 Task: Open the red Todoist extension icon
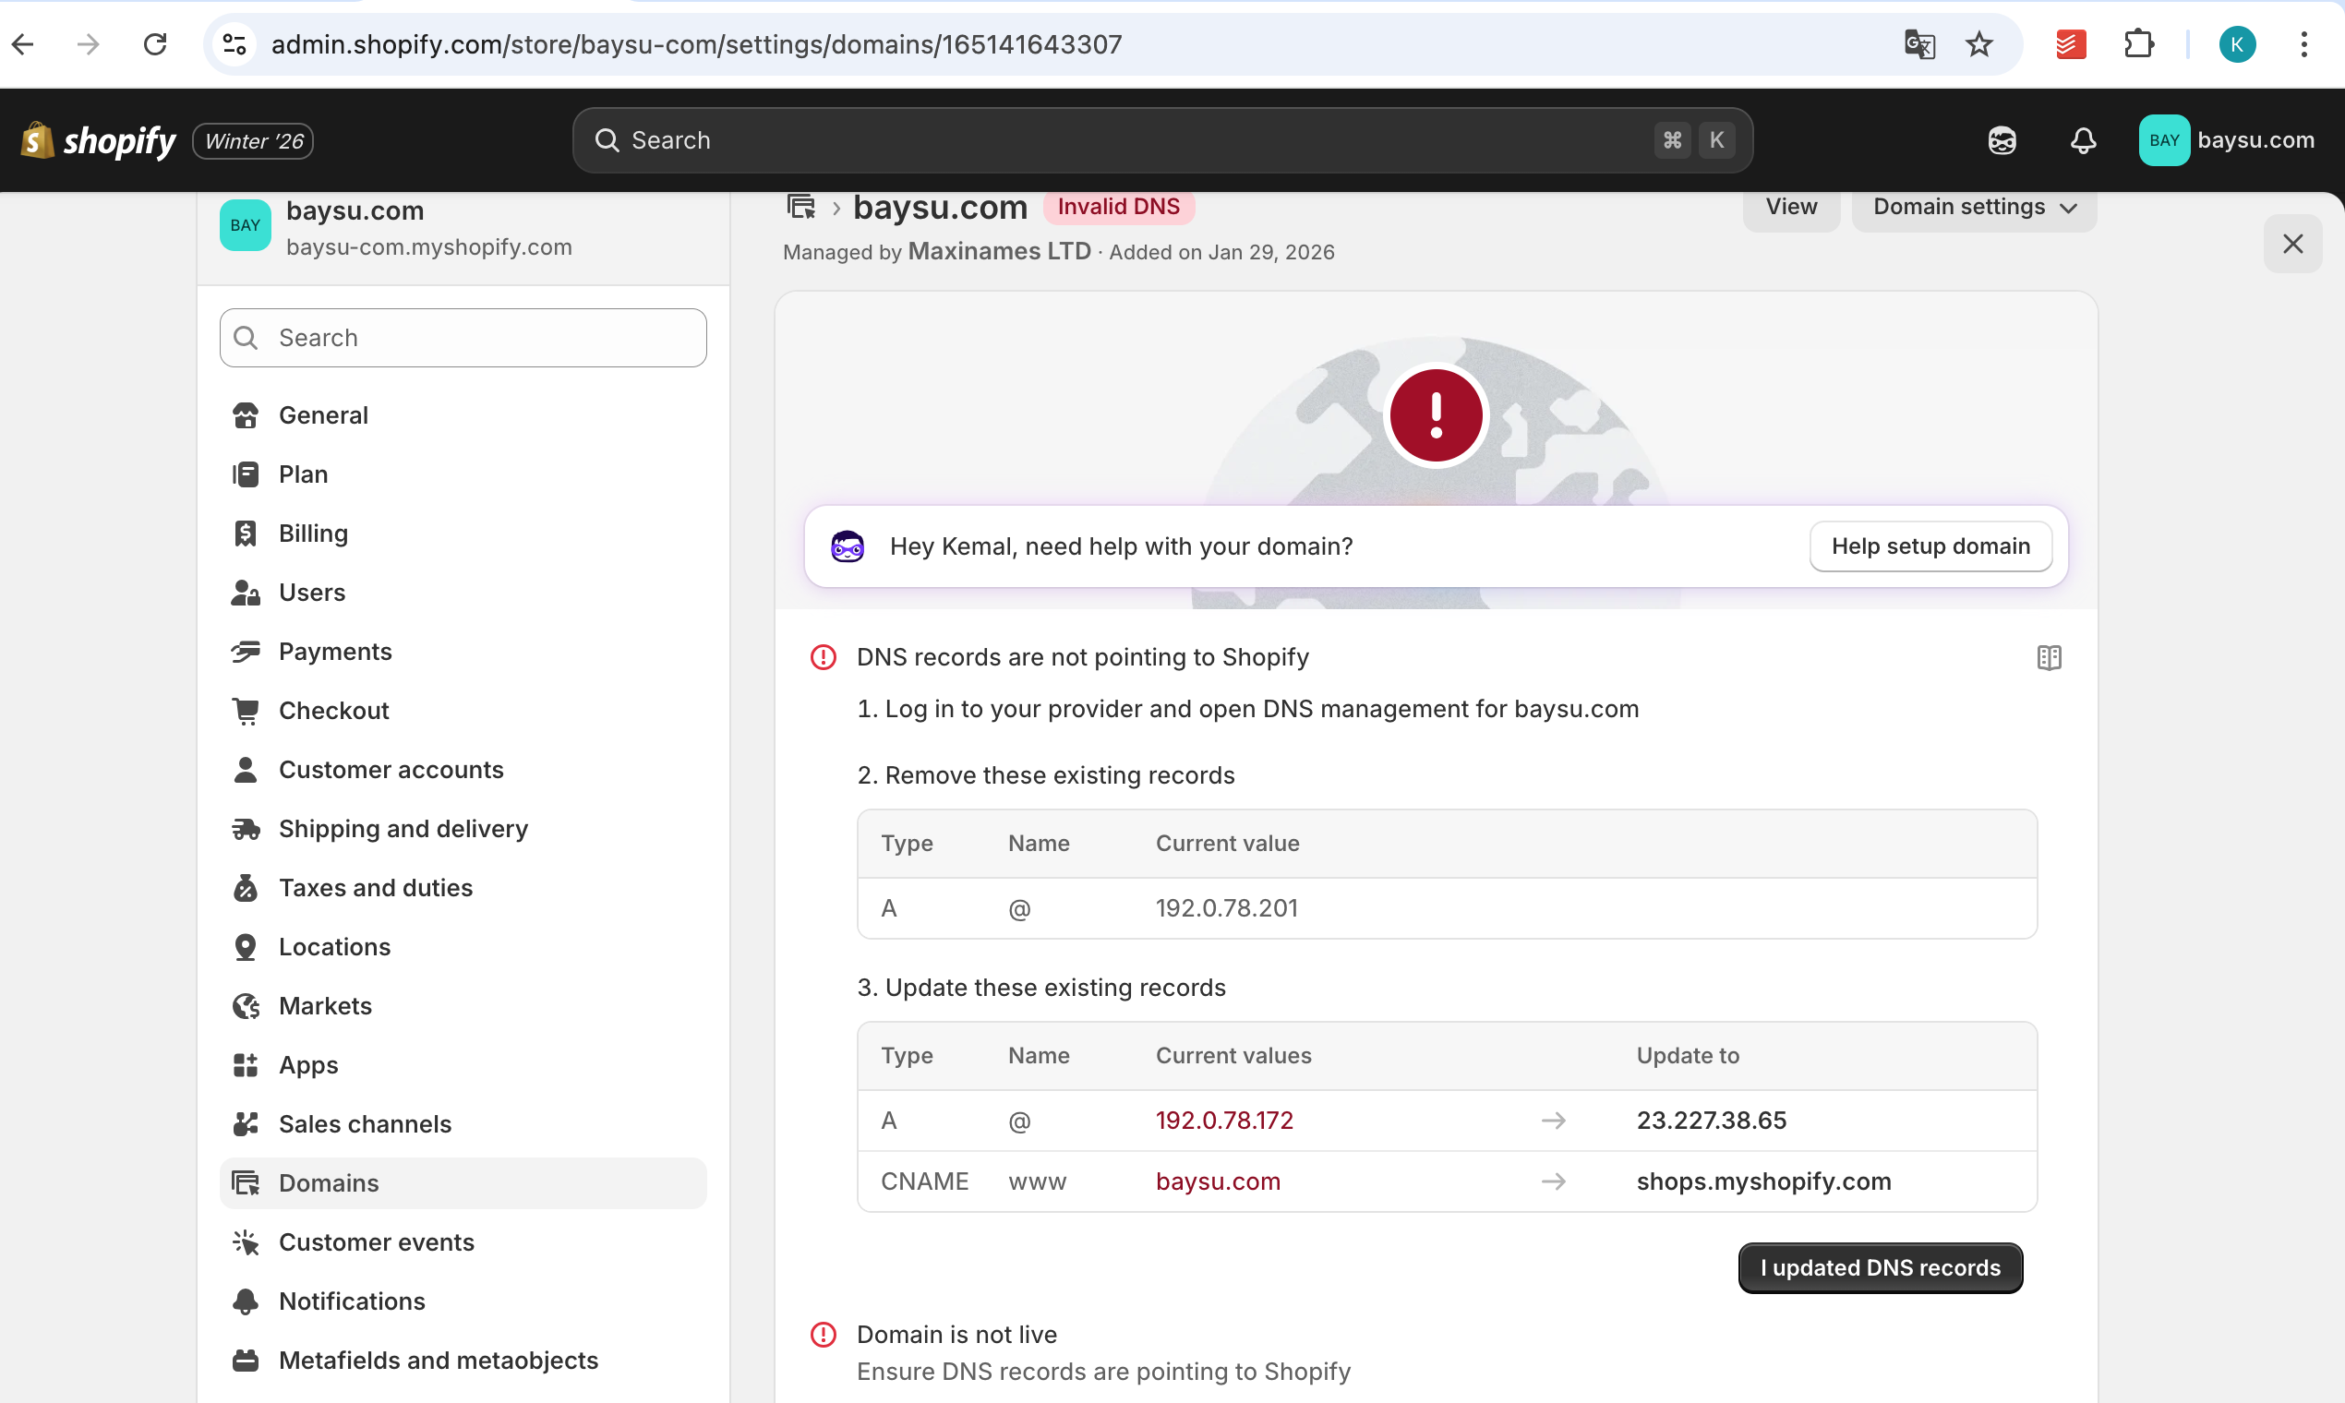(x=2071, y=44)
